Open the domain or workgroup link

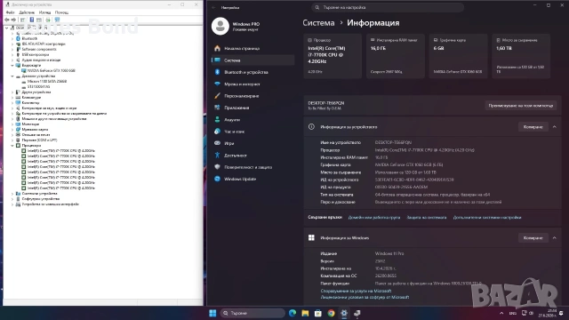tap(374, 218)
